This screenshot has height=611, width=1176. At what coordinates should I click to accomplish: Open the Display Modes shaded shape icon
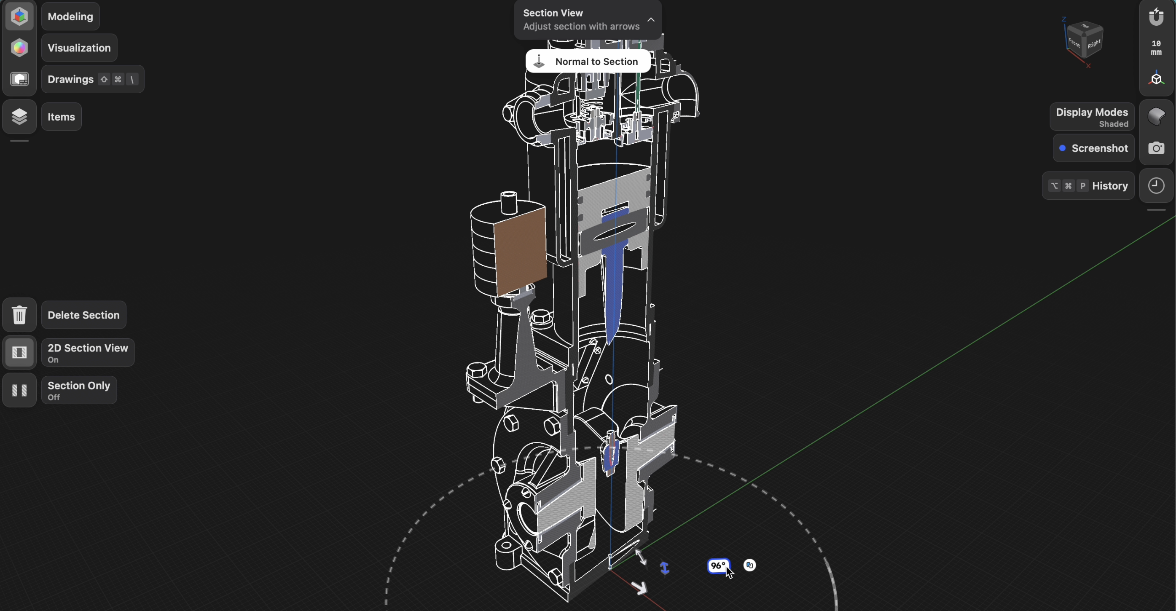[1156, 116]
